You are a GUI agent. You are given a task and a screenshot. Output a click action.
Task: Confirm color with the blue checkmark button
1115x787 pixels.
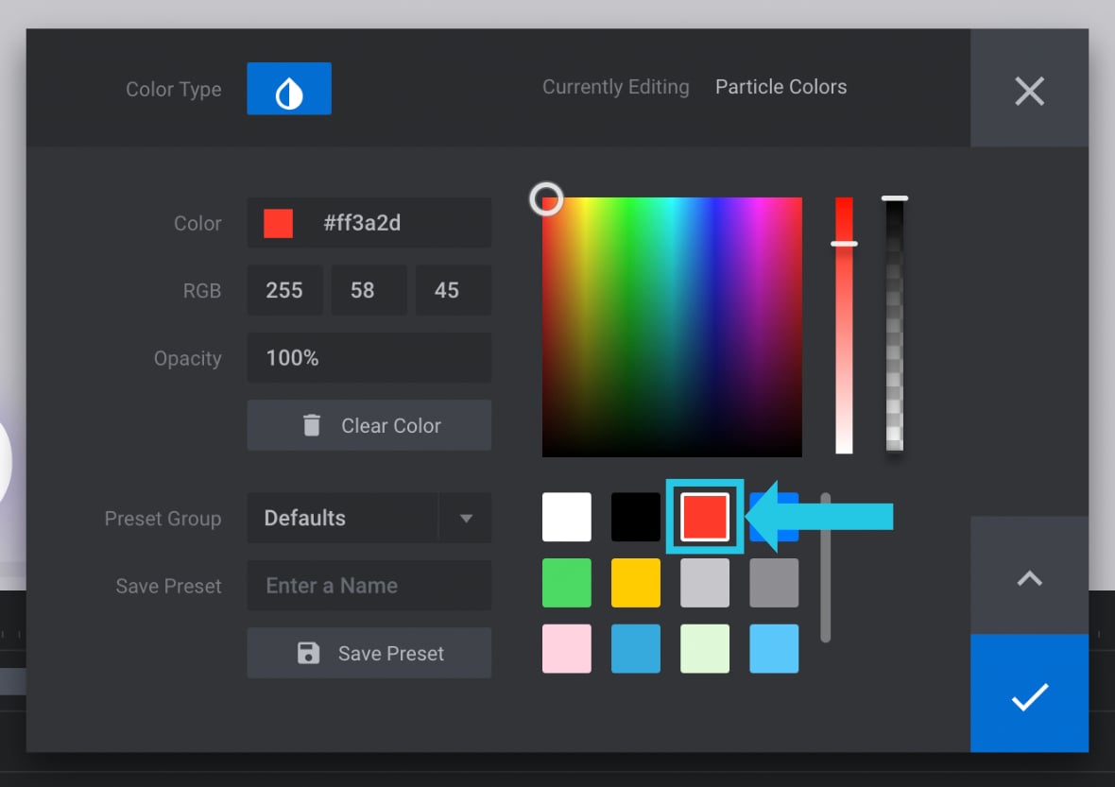[x=1029, y=693]
